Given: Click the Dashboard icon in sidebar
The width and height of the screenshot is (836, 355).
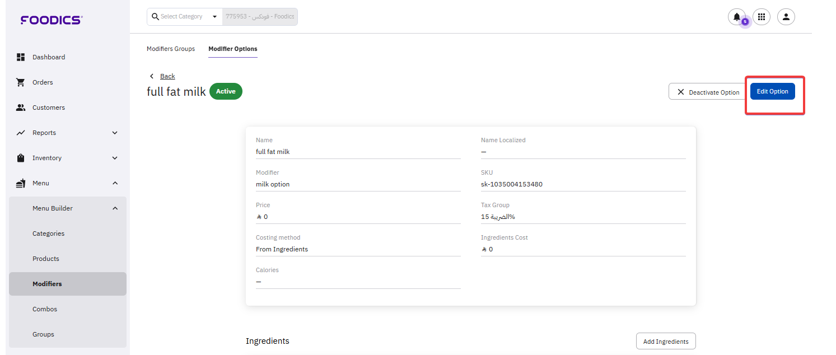Looking at the screenshot, I should coord(21,57).
